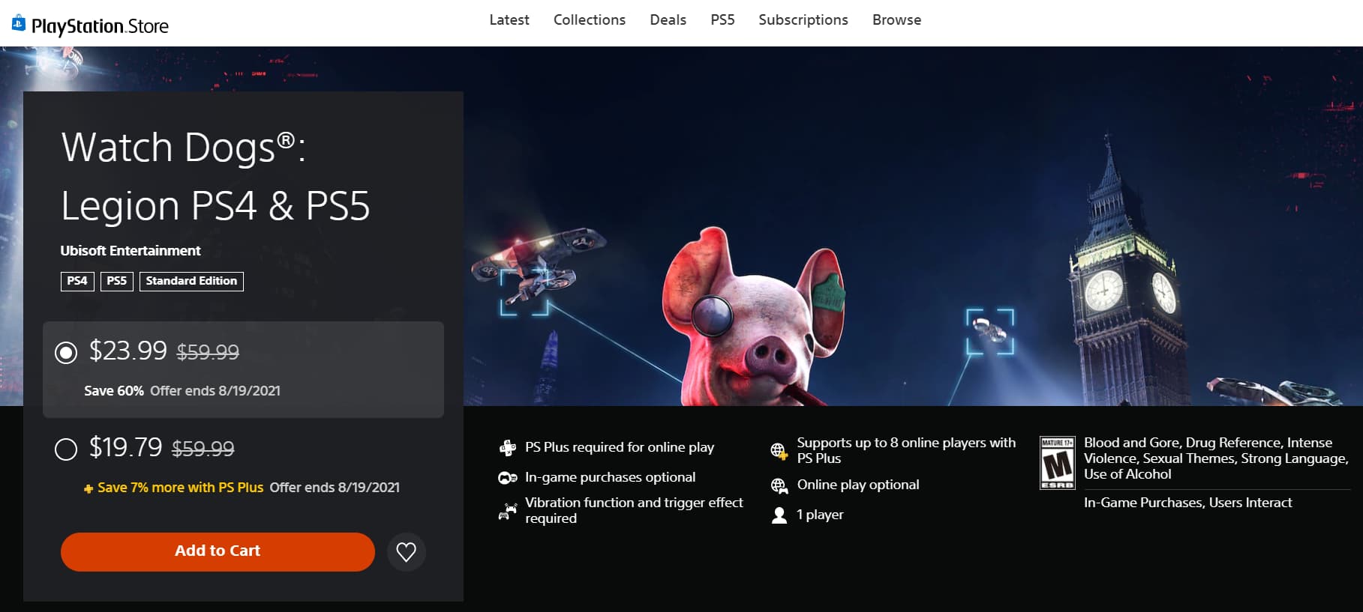Click the crossed-out $59.99 beside $23.99
The width and height of the screenshot is (1363, 612).
(x=208, y=352)
